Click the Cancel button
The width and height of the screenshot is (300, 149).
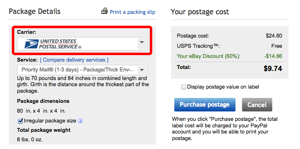point(257,105)
